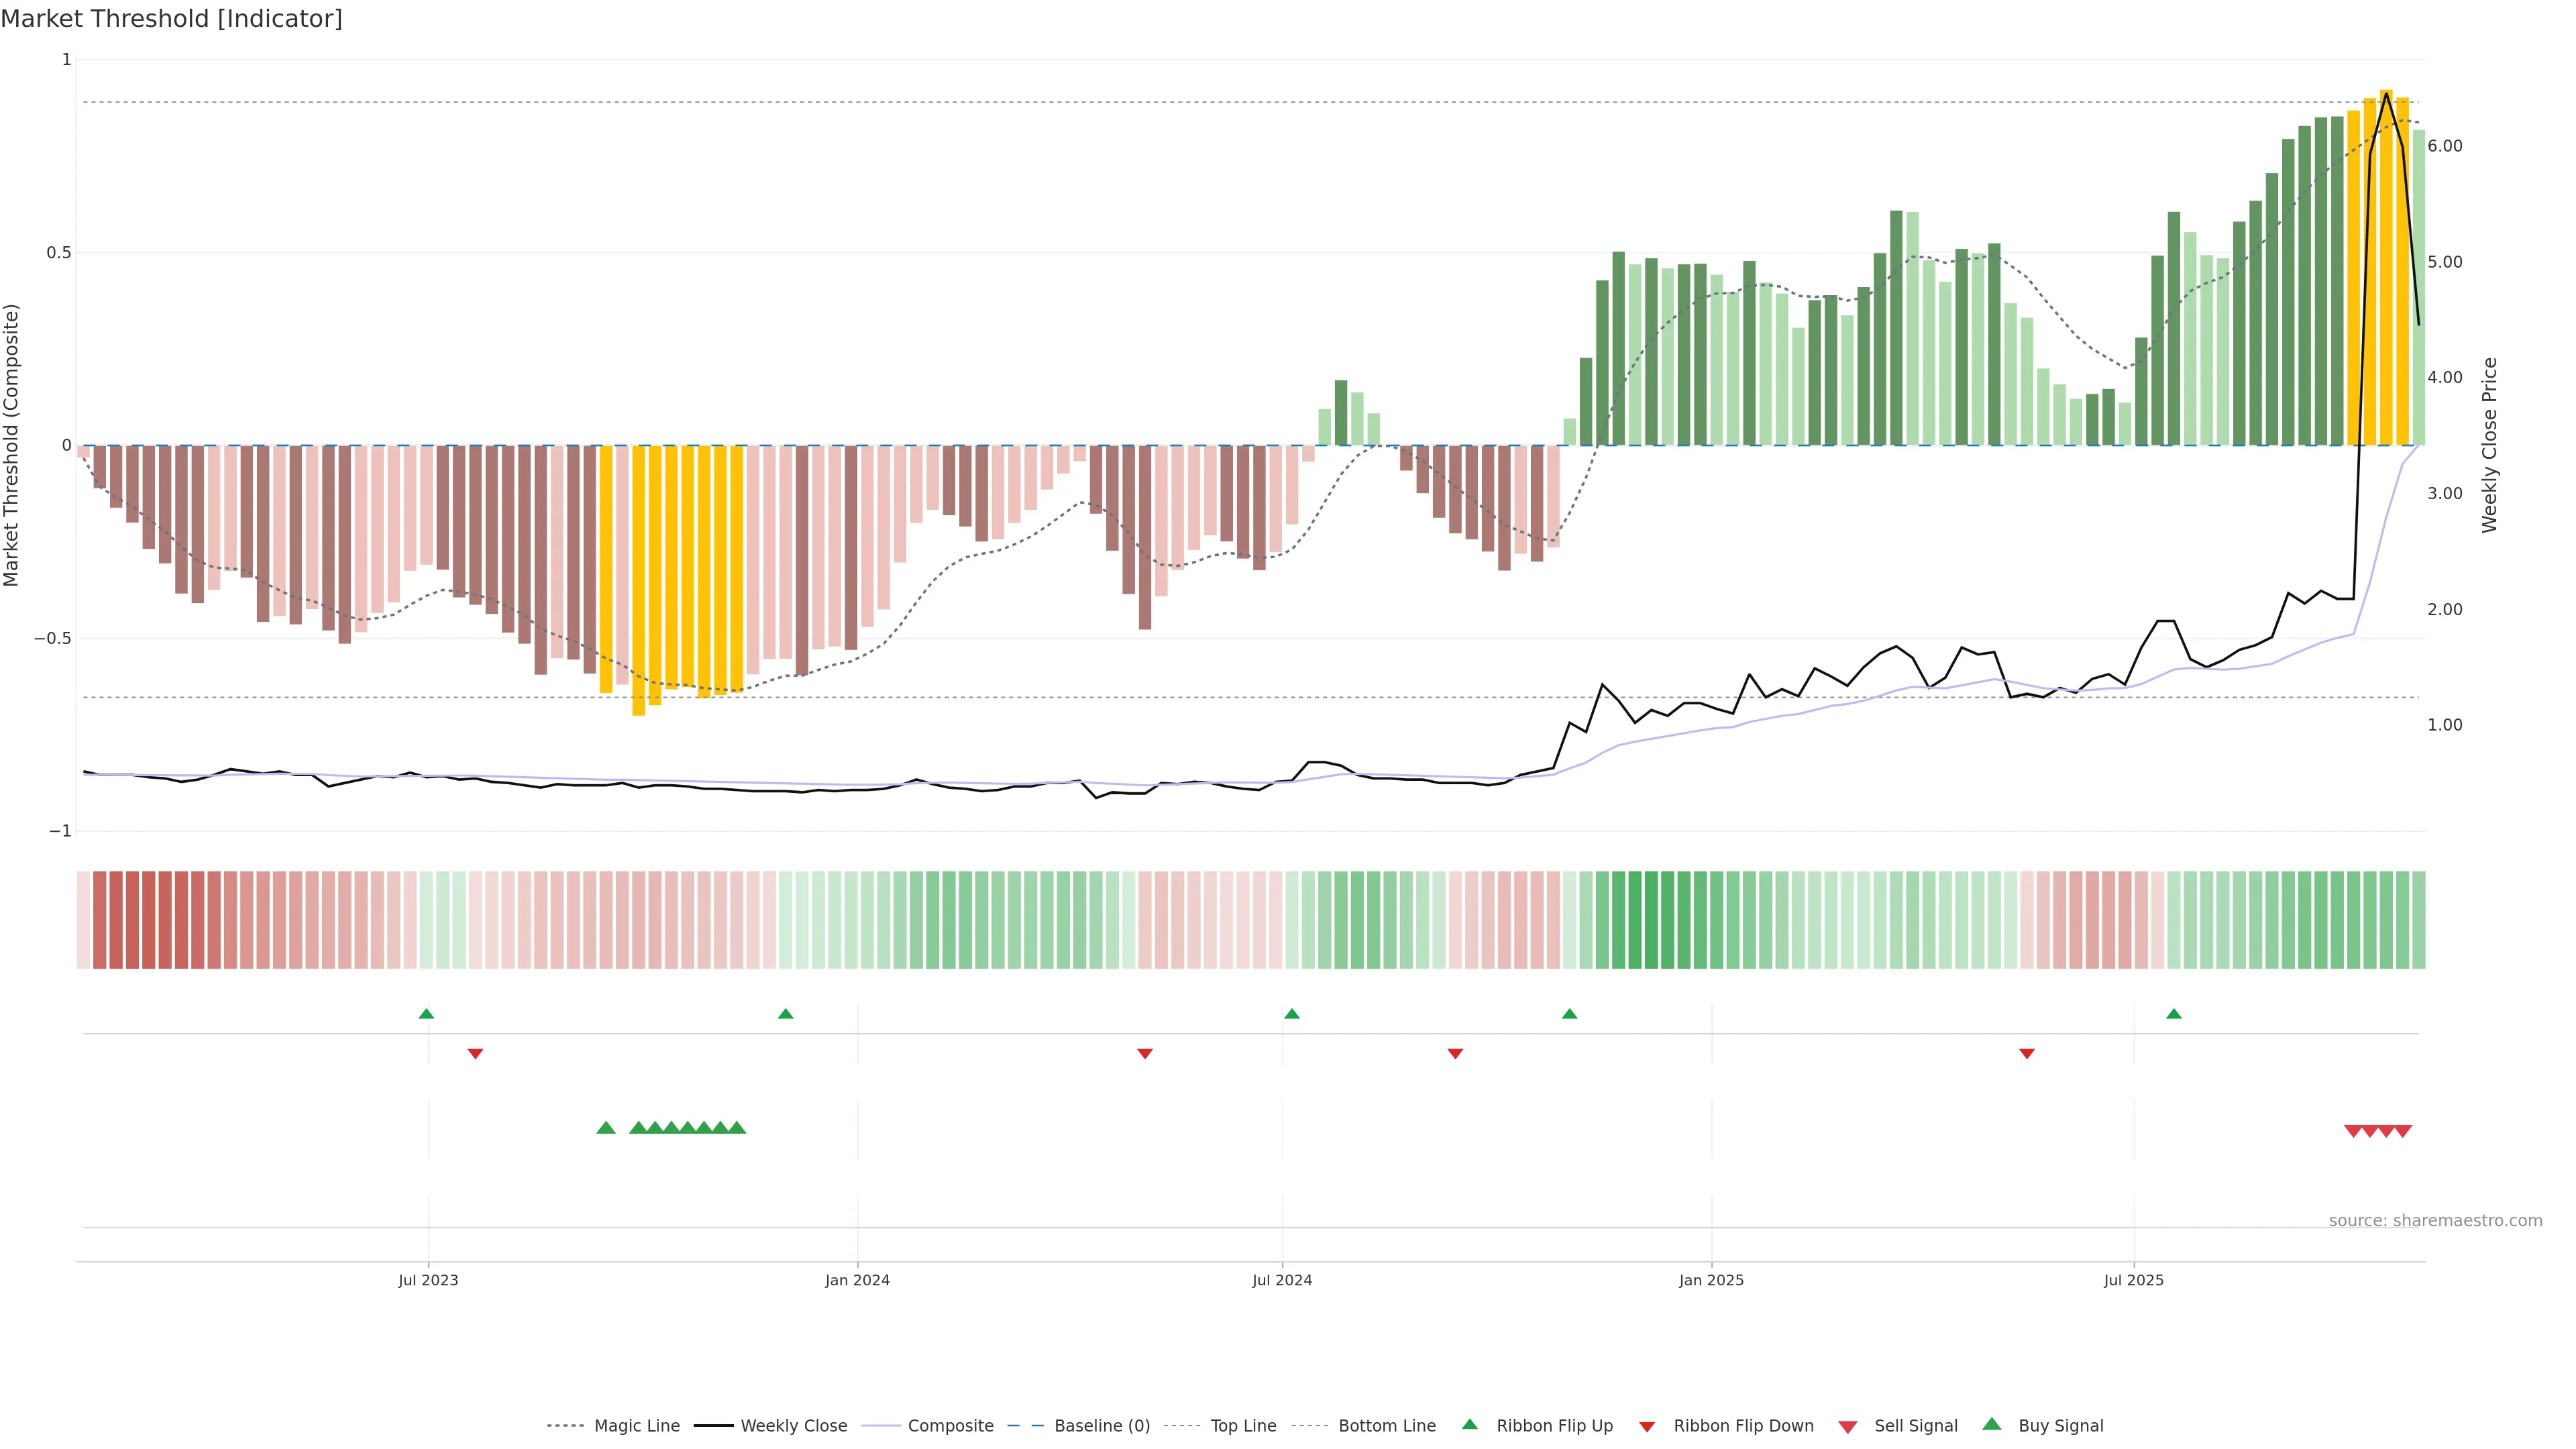Click Sell Signal legend icon

pos(1848,1427)
